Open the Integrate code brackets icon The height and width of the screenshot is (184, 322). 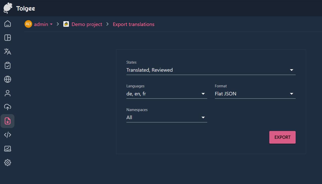pos(8,135)
